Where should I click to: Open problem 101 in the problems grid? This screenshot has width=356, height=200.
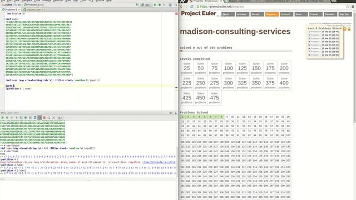point(182,142)
